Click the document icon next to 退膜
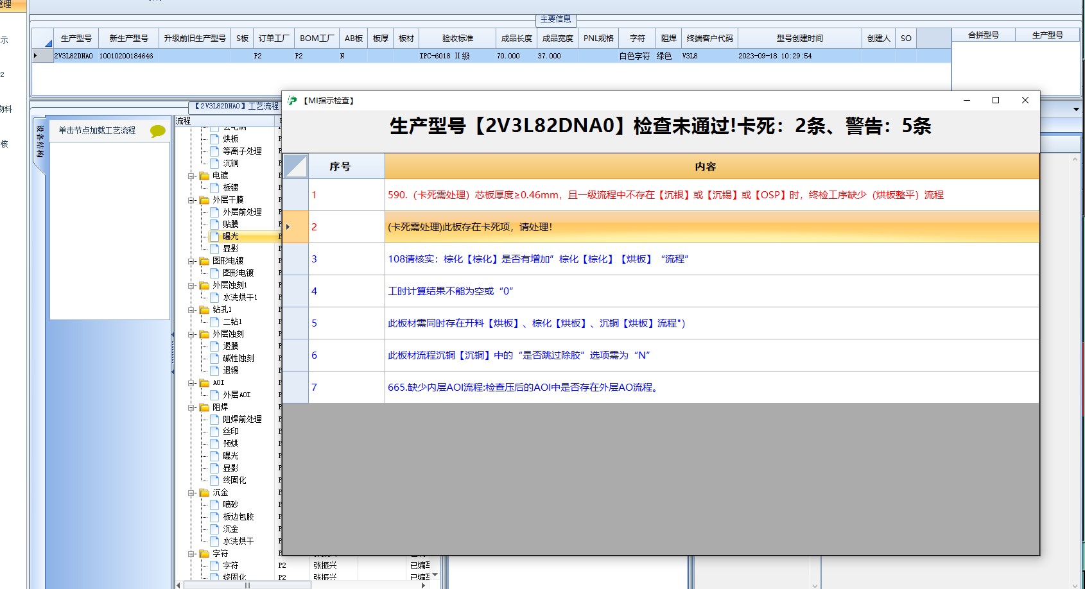This screenshot has width=1085, height=589. (214, 346)
